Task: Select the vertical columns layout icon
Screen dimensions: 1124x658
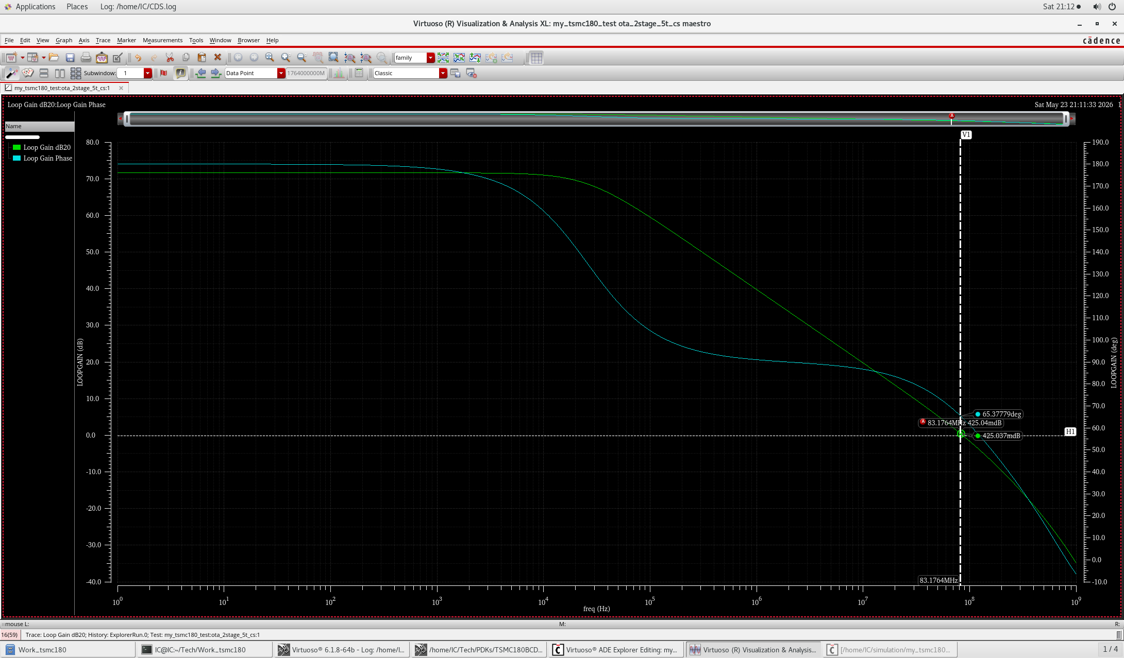Action: point(60,73)
